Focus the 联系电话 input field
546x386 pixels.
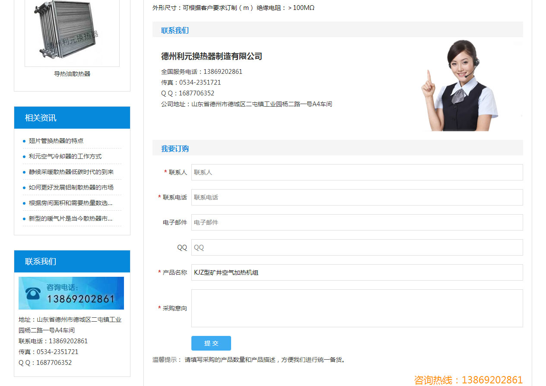[357, 197]
